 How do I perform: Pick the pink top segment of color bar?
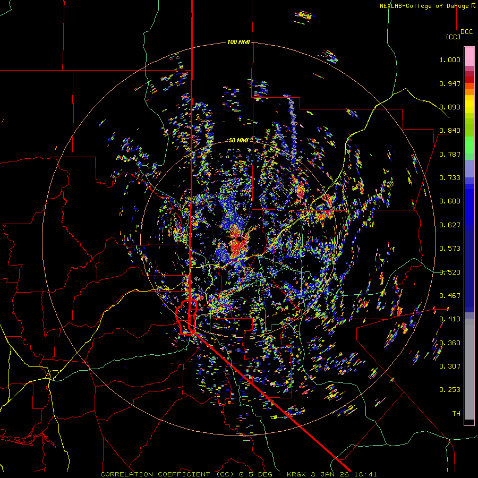coord(469,56)
